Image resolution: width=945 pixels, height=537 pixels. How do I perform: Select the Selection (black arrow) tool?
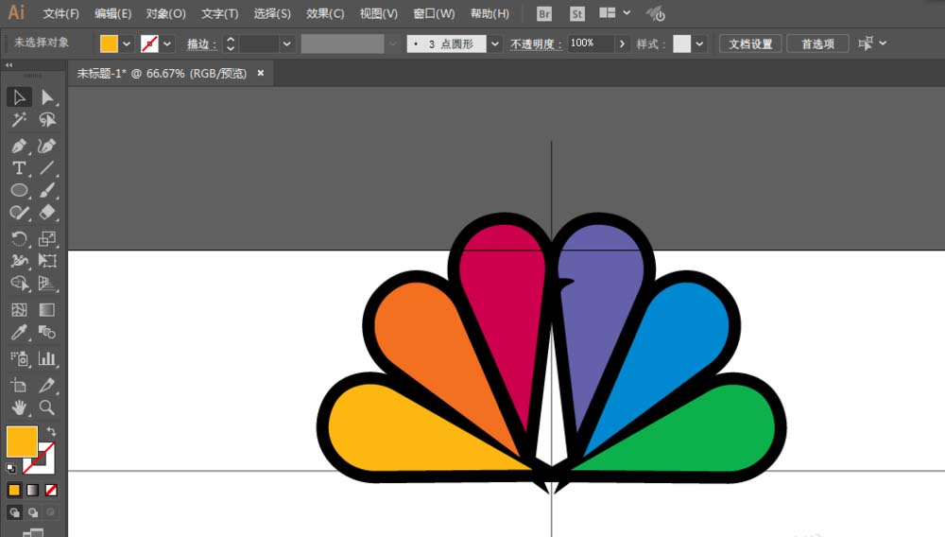click(19, 97)
